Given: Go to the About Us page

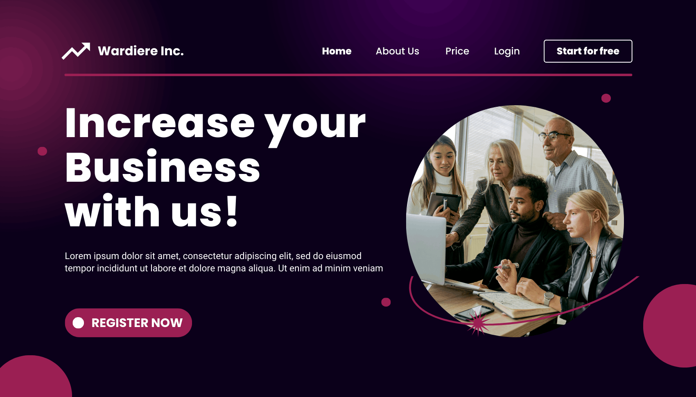Looking at the screenshot, I should tap(397, 51).
